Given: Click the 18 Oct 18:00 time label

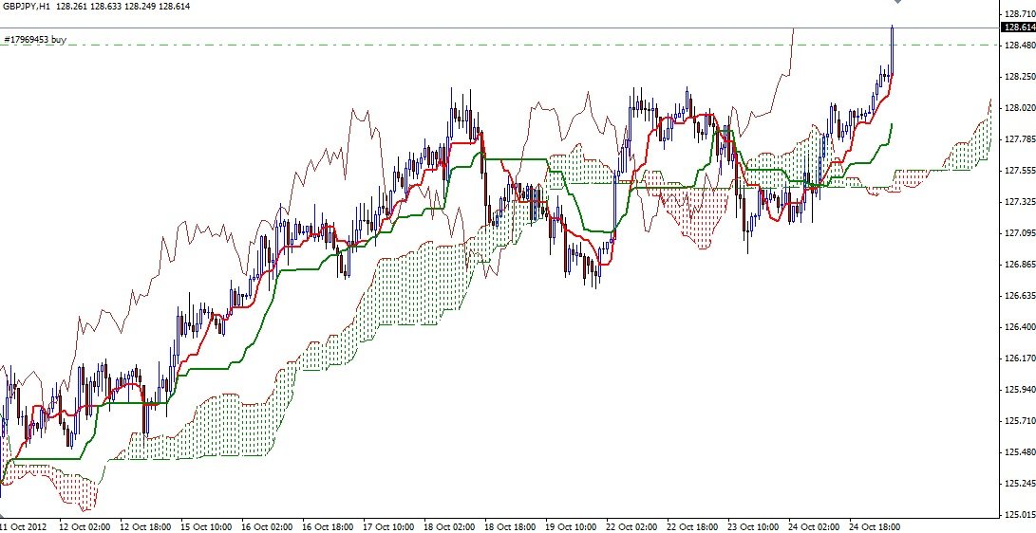Looking at the screenshot, I should point(511,527).
